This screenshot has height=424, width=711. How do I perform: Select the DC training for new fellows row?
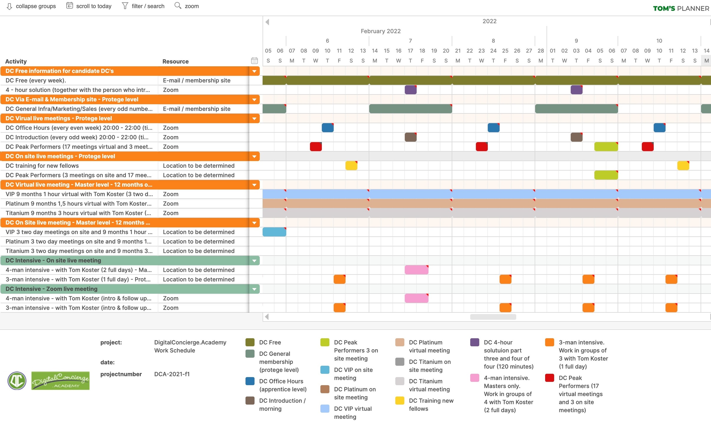tap(42, 166)
